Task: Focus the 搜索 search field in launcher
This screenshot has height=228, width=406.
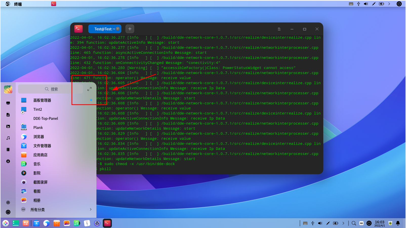Action: 51,89
